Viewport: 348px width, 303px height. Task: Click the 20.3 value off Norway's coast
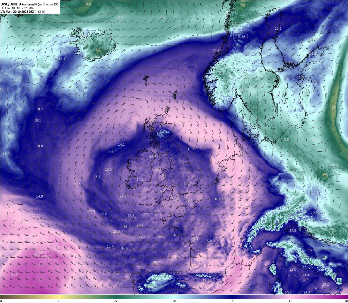click(x=216, y=51)
